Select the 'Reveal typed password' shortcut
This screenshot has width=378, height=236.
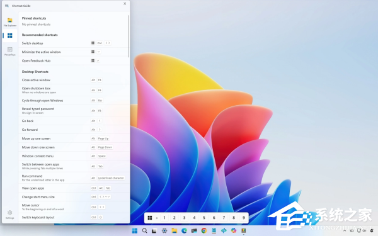(x=74, y=111)
